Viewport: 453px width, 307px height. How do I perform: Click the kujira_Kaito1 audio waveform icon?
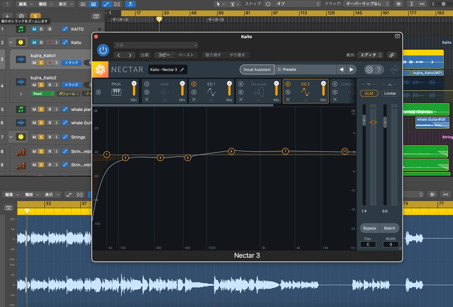coord(21,59)
